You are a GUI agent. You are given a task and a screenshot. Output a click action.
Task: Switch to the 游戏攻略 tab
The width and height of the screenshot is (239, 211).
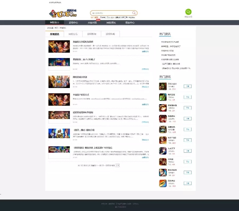110,34
